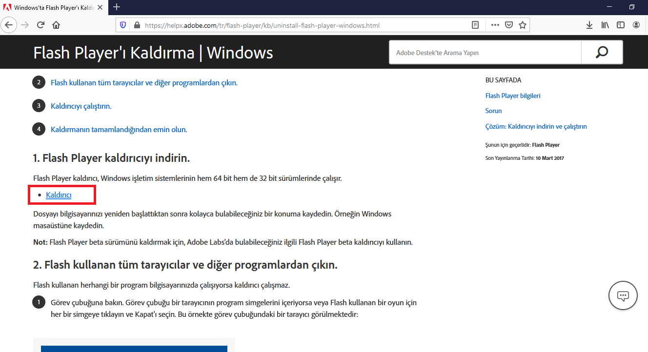This screenshot has height=352, width=648.
Task: Open the page actions three-dot menu
Action: [x=495, y=25]
